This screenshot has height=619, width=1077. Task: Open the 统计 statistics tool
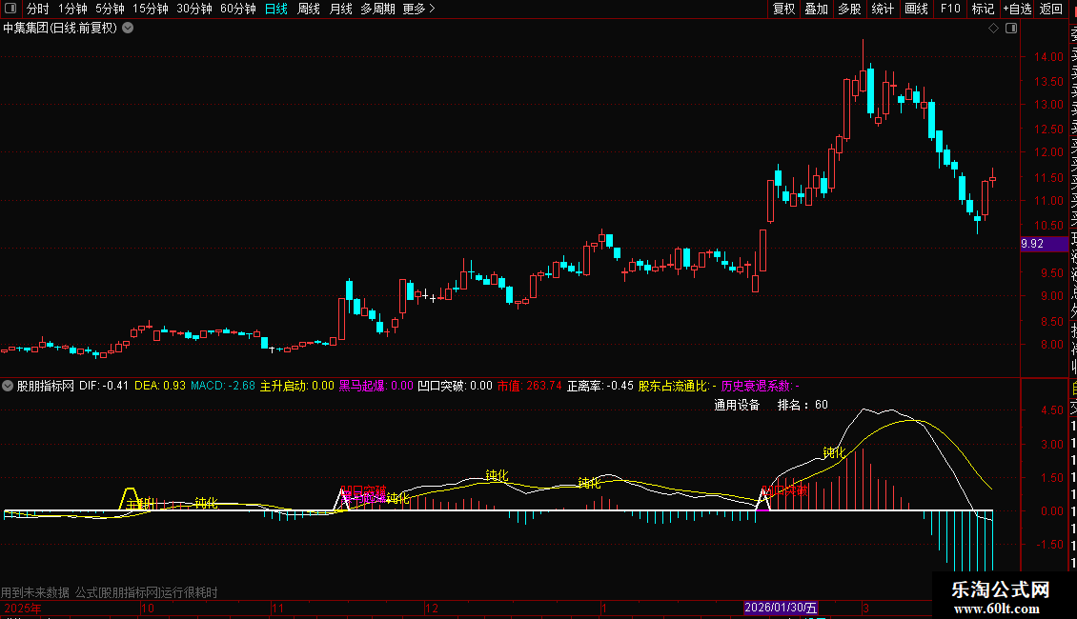coord(883,9)
